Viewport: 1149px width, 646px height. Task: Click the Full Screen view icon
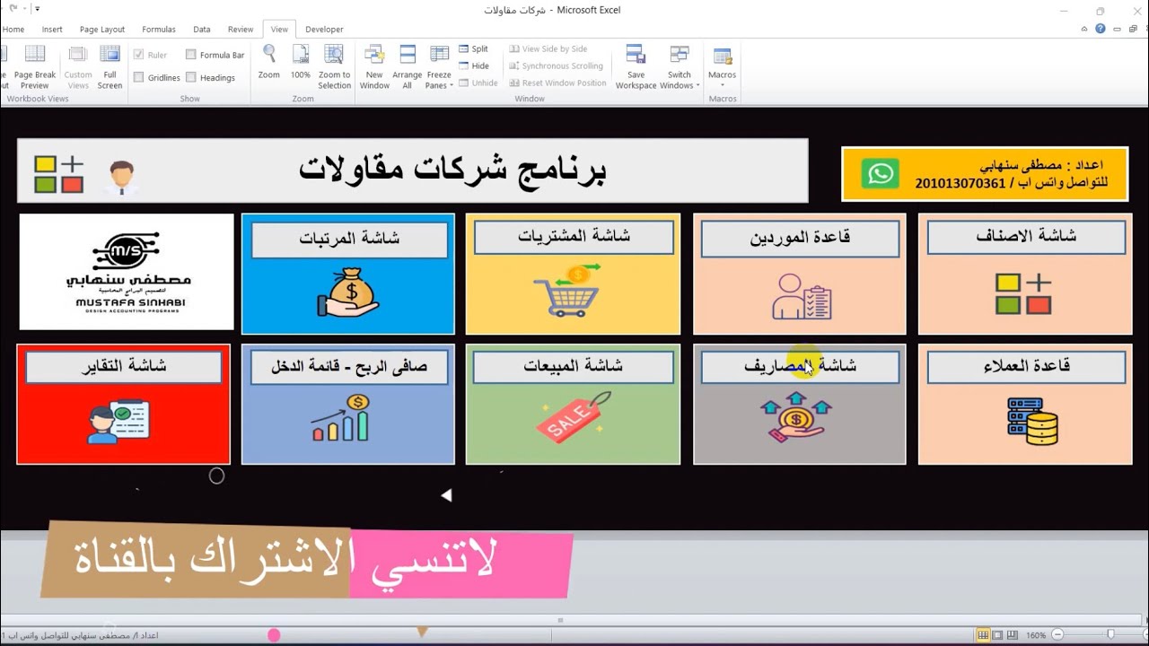point(110,56)
